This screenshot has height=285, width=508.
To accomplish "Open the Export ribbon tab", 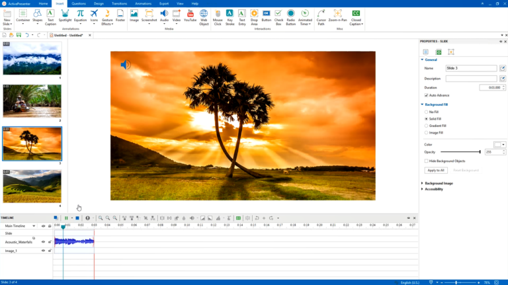I will 164,3.
